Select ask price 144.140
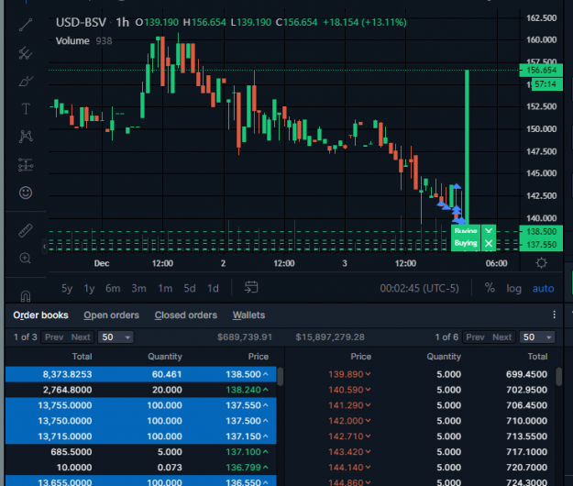Image resolution: width=573 pixels, height=486 pixels. pyautogui.click(x=349, y=468)
